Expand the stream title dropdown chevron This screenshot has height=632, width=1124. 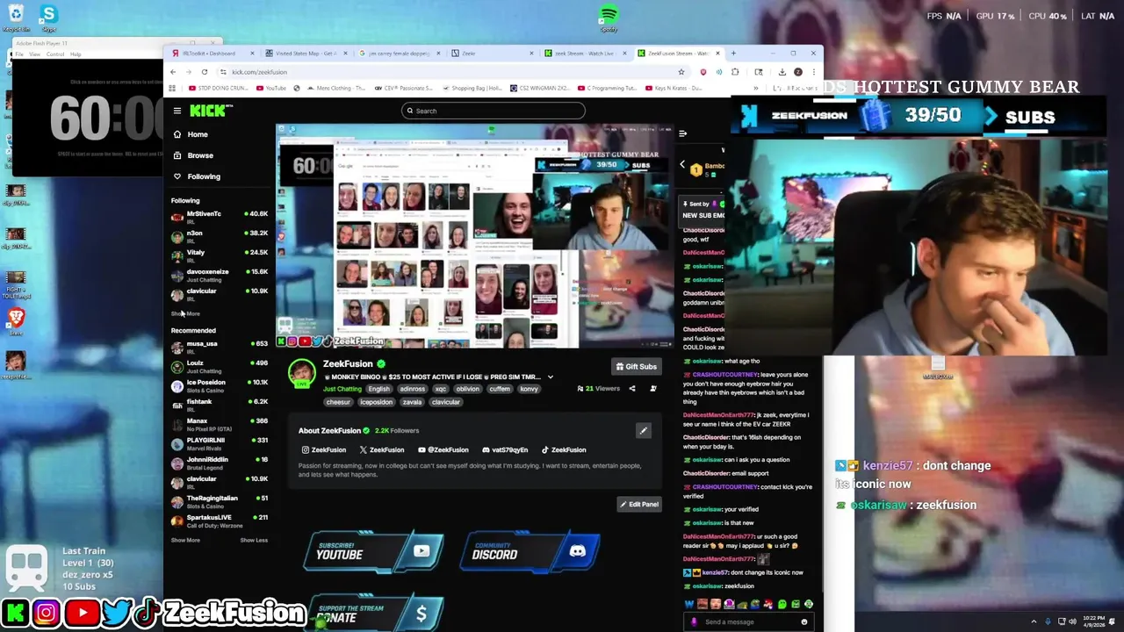pos(551,377)
